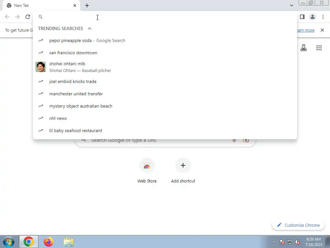Open the Google apps grid
Screen dimensions: 330x248
[319, 48]
